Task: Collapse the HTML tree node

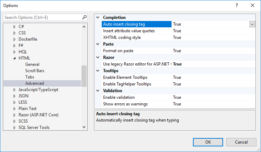Action: tap(14, 58)
